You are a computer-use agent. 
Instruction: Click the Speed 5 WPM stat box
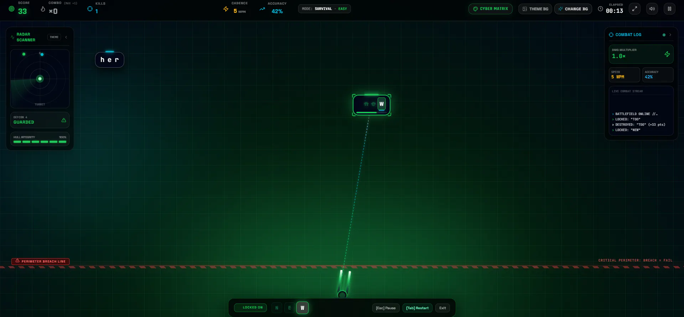[625, 75]
